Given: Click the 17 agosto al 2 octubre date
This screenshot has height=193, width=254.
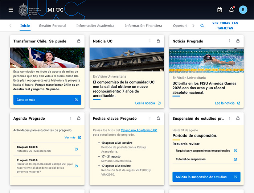Looking at the screenshot, I should click(116, 166).
